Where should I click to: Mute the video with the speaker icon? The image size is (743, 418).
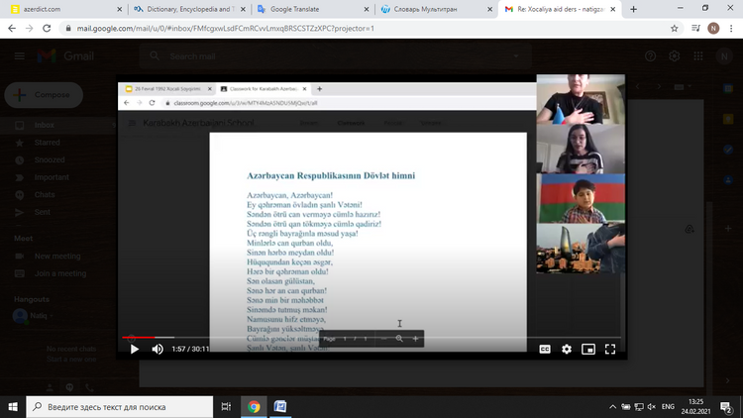pyautogui.click(x=158, y=349)
